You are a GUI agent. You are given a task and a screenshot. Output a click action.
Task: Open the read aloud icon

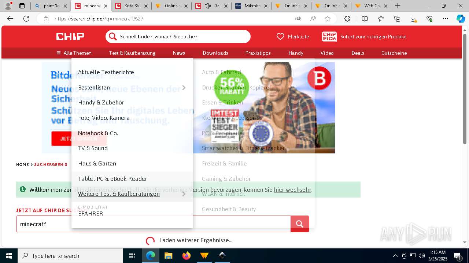(313, 19)
